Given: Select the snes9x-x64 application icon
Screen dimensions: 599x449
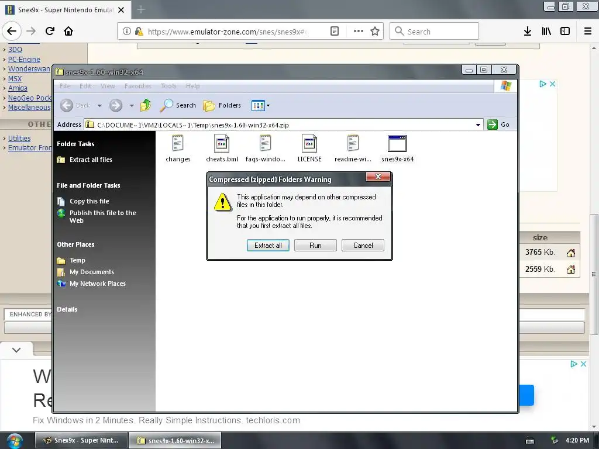Looking at the screenshot, I should pos(397,144).
